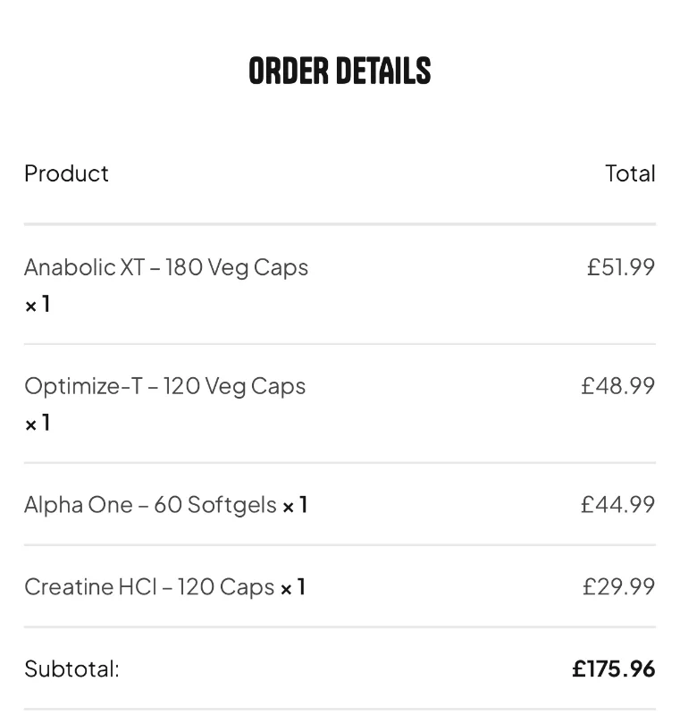Click the × 1 quantity beside Alpha One
This screenshot has width=680, height=715.
pos(295,505)
